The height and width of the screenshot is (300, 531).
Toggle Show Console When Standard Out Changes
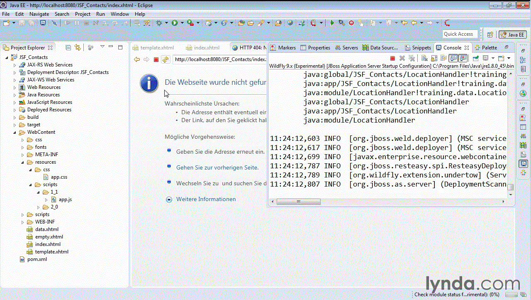pyautogui.click(x=453, y=59)
